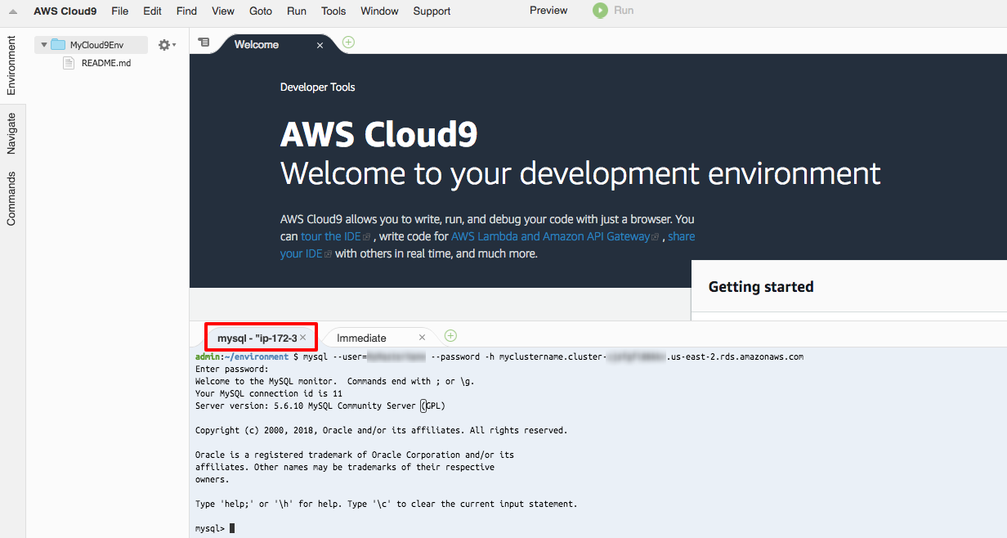Open the Environment side panel
The width and height of the screenshot is (1007, 538).
click(11, 65)
